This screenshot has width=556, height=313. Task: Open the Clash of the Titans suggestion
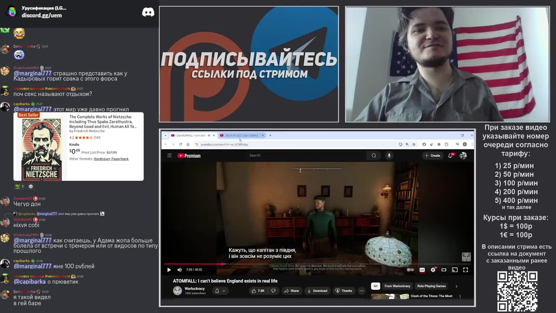(431, 296)
